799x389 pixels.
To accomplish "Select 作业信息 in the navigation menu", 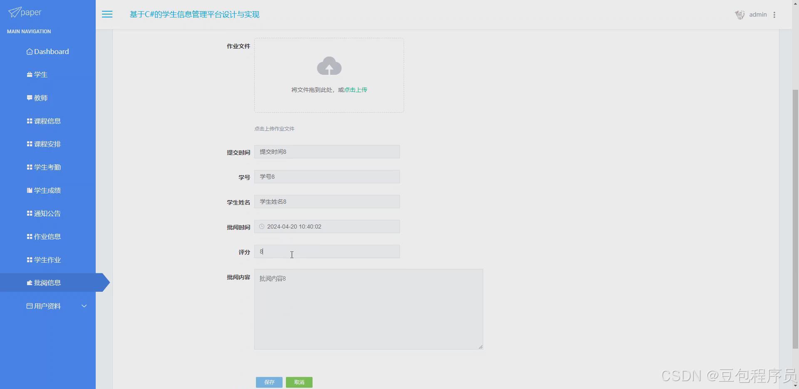I will (47, 236).
